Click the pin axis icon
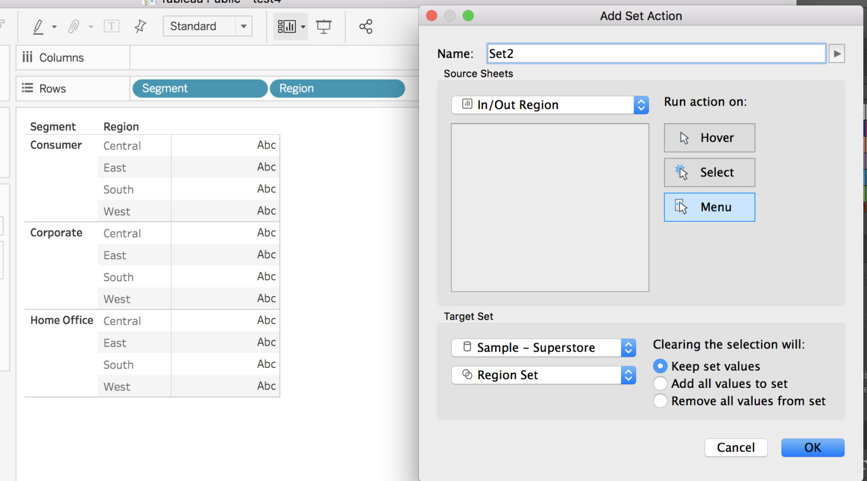Viewport: 867px width, 481px height. point(140,26)
